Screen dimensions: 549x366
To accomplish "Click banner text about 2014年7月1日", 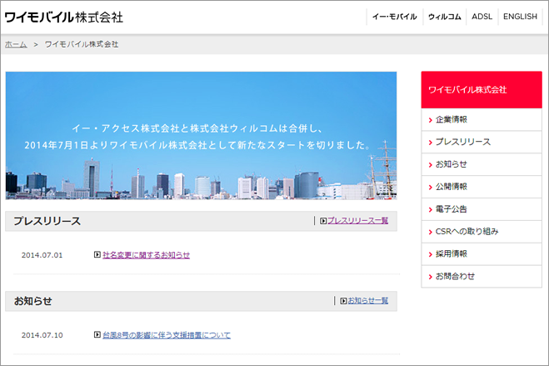I will pyautogui.click(x=197, y=145).
